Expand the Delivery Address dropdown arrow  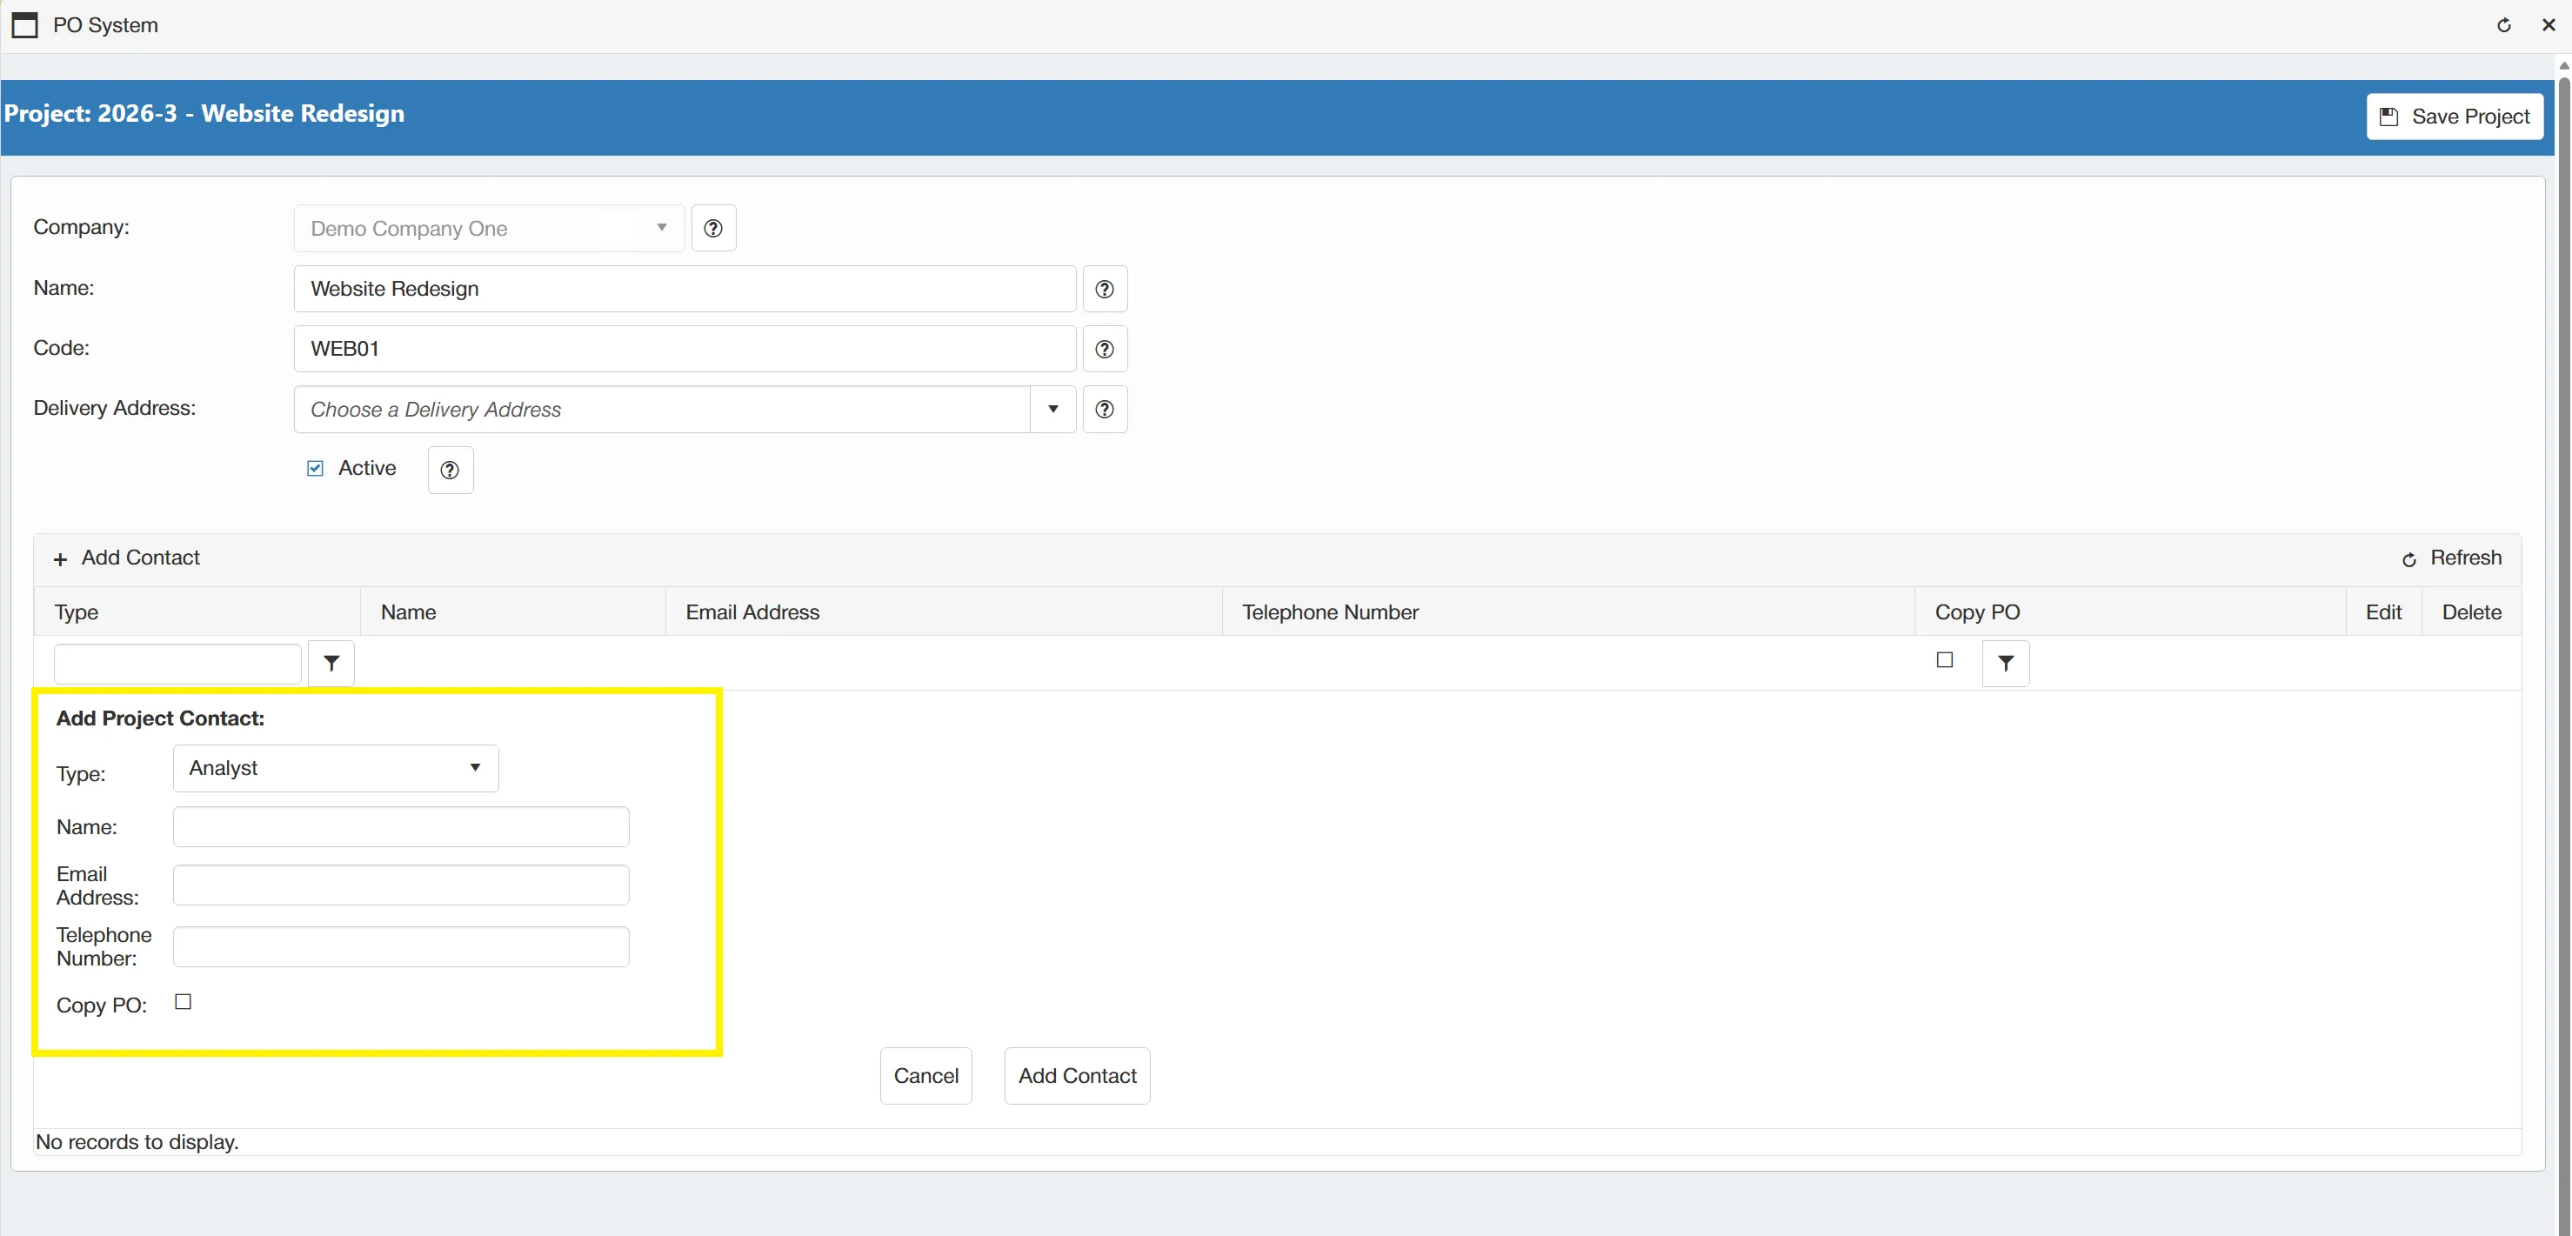[1052, 410]
